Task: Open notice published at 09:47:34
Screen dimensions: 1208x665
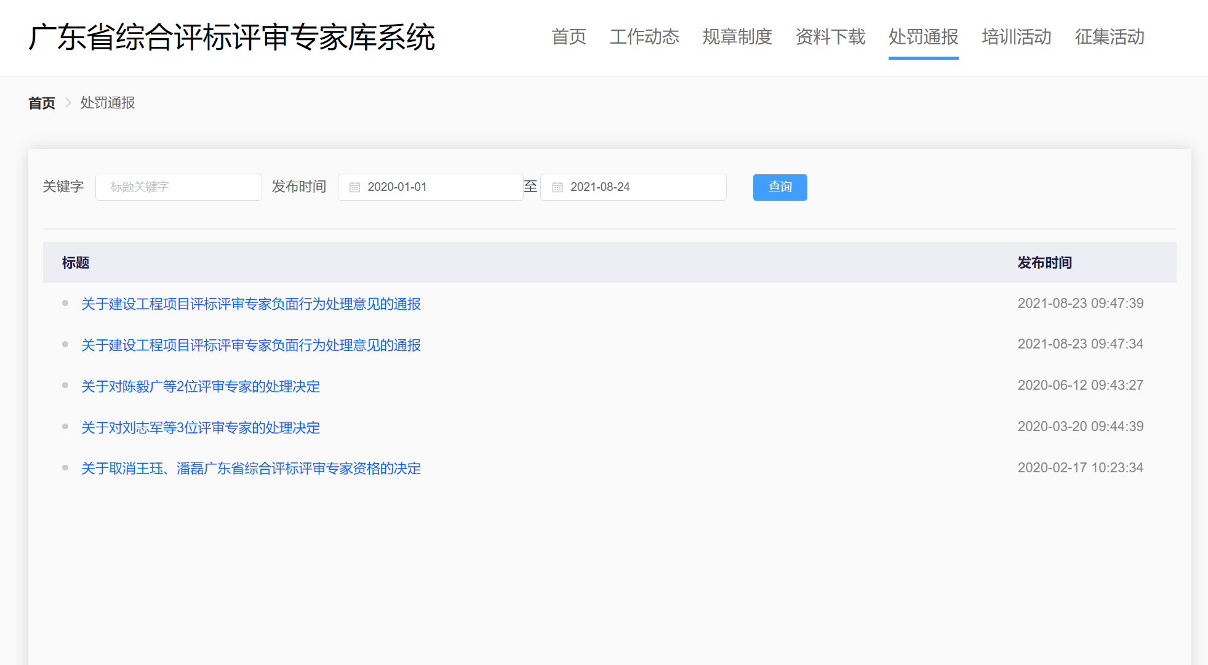Action: [251, 345]
